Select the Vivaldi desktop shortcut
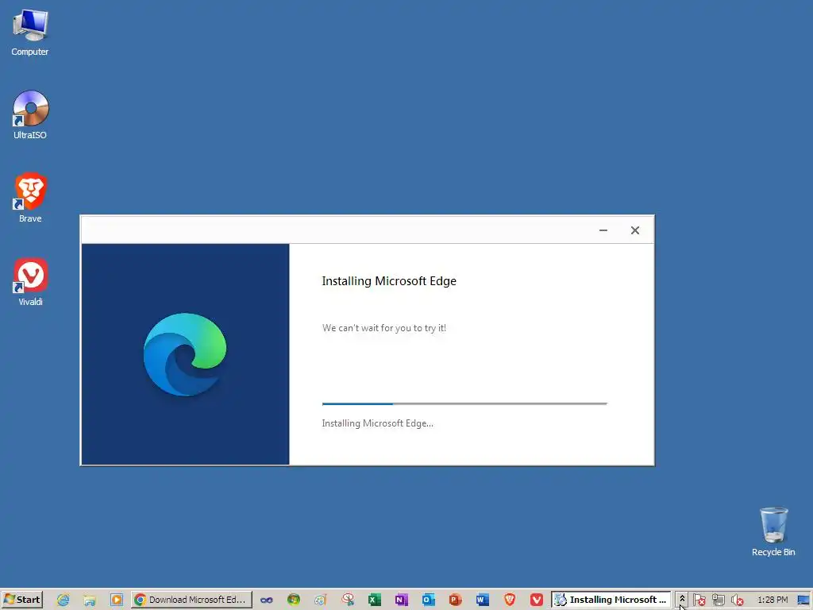Viewport: 813px width, 610px height. coord(30,281)
